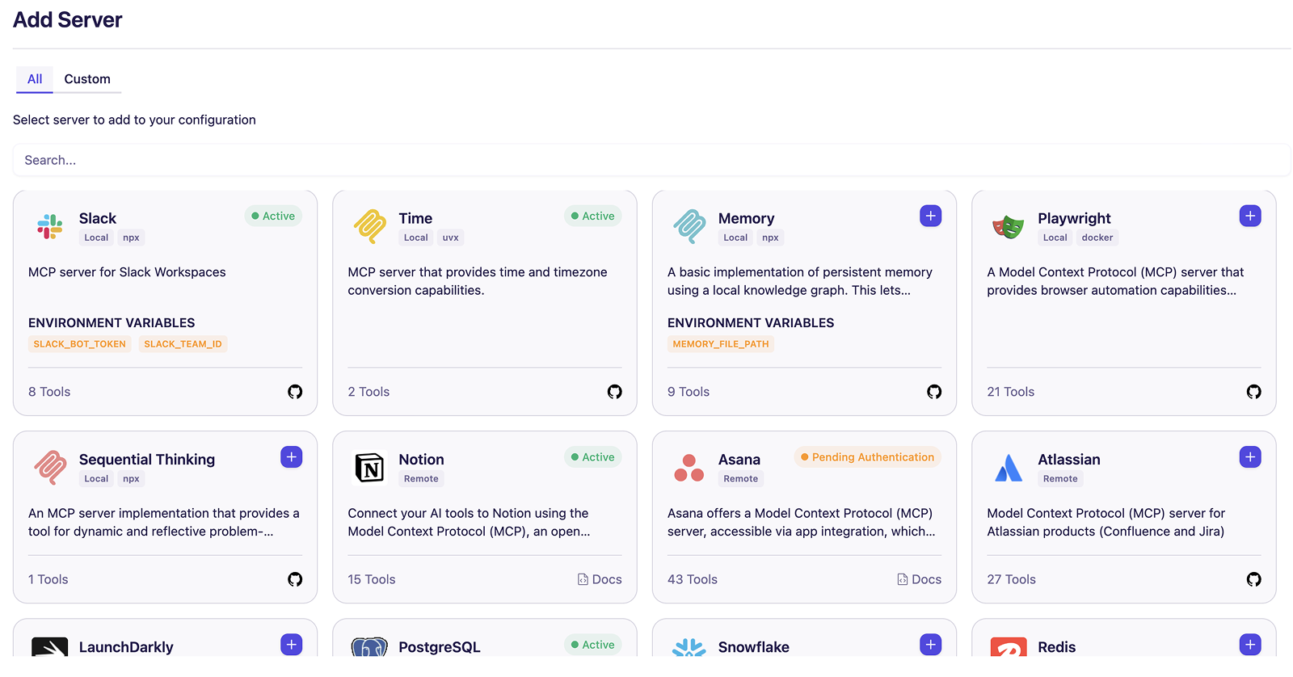This screenshot has height=677, width=1293.
Task: Add the Atlassian server with plus button
Action: [x=1250, y=457]
